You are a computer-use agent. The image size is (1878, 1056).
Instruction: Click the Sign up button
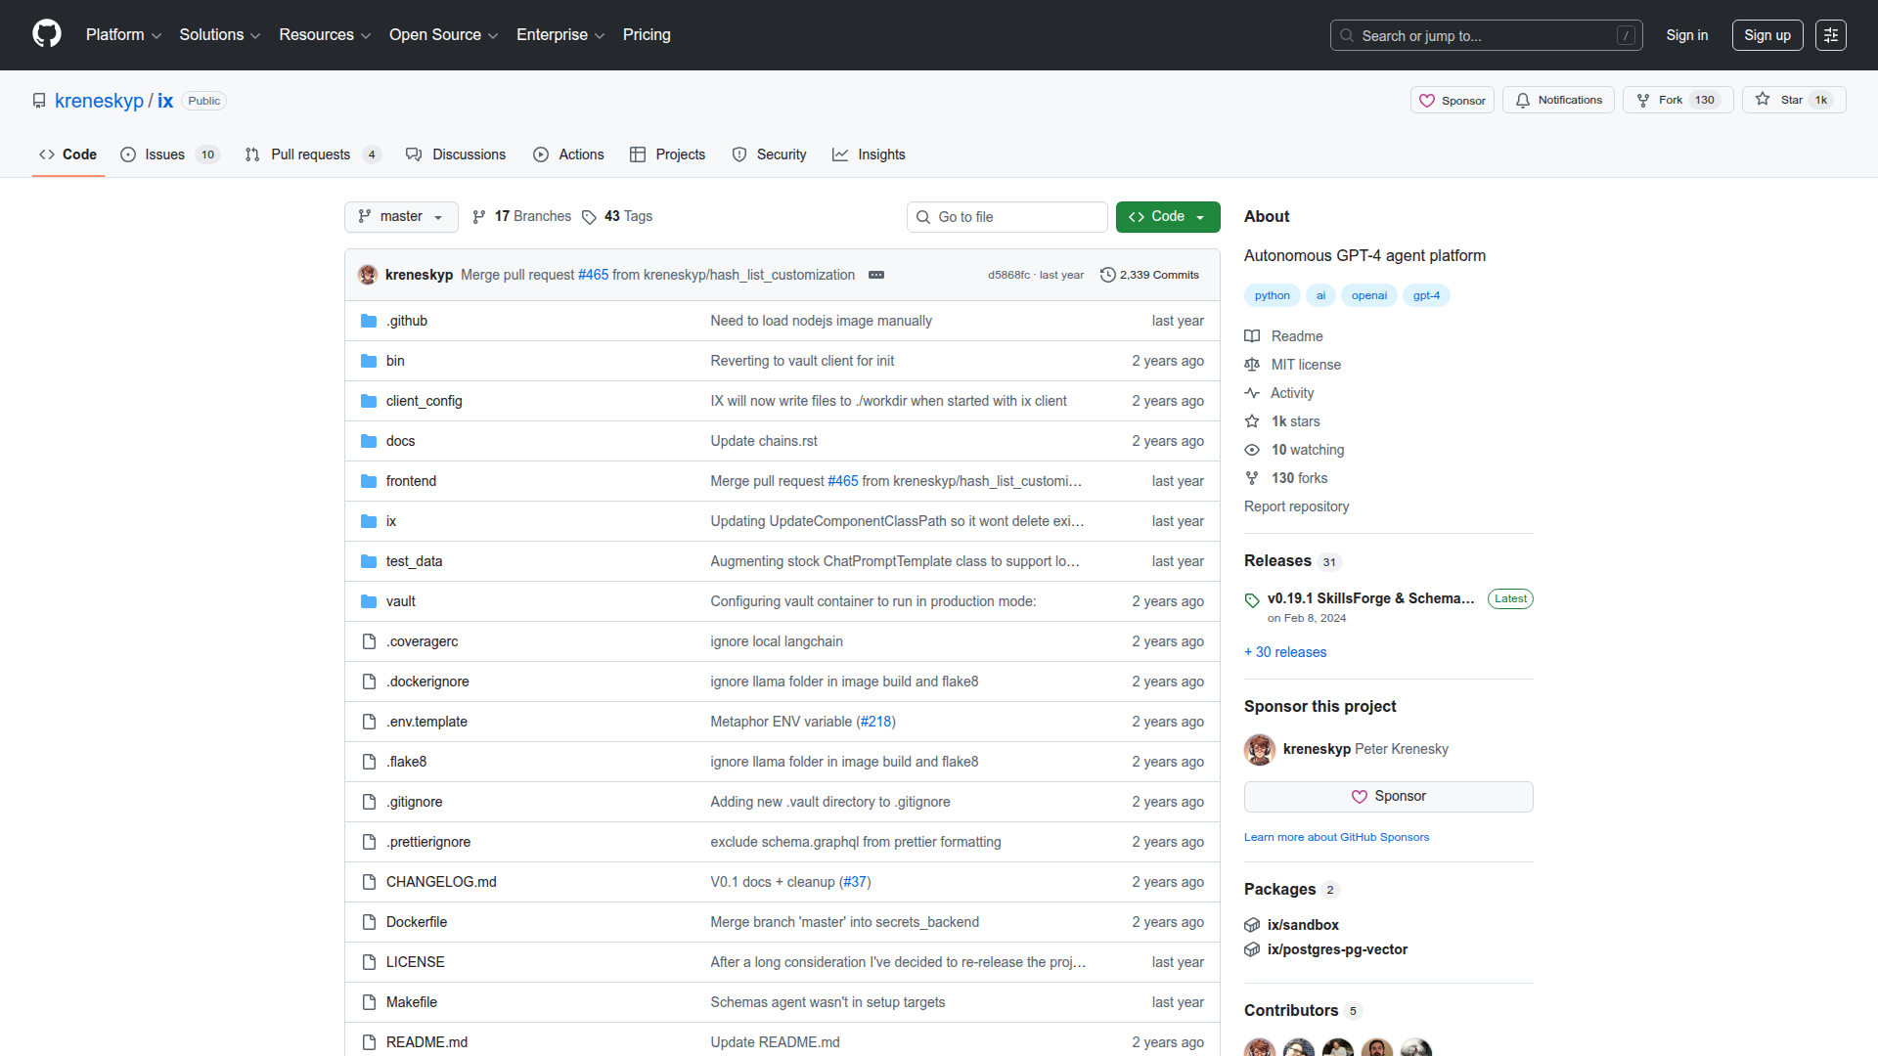[x=1766, y=35]
